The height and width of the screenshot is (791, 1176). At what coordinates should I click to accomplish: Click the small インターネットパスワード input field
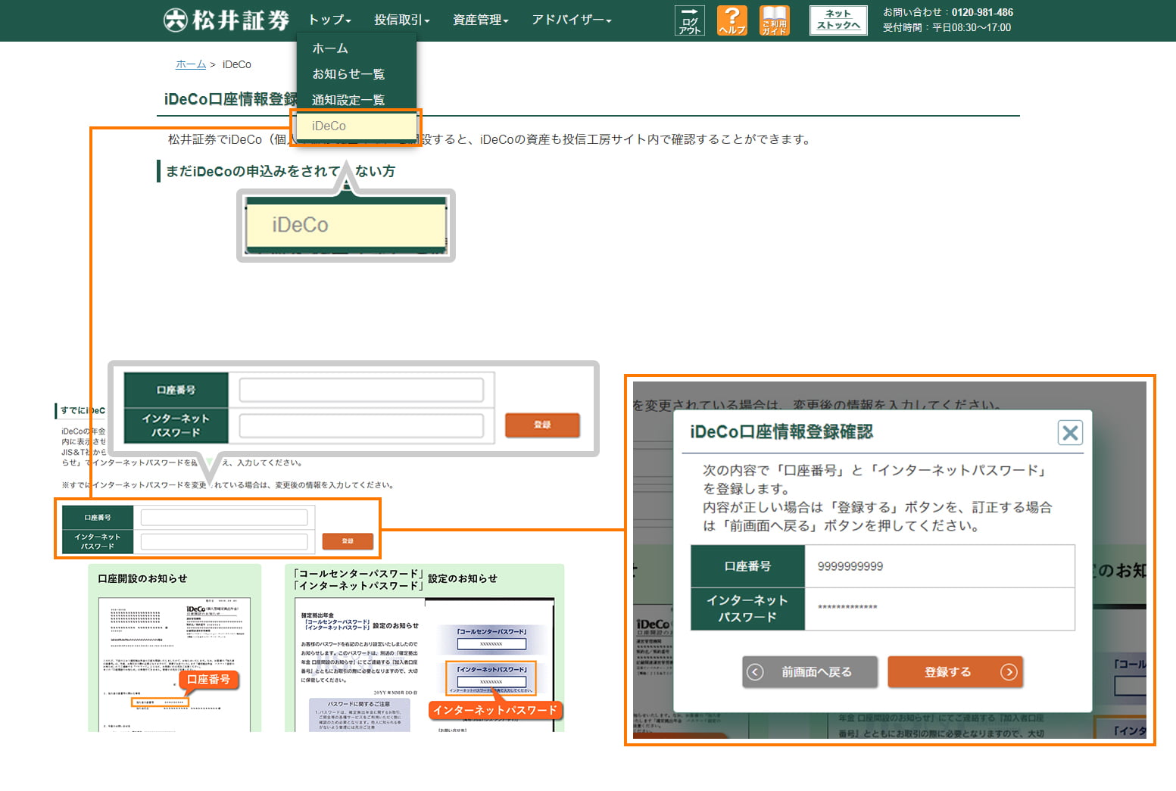coord(224,541)
